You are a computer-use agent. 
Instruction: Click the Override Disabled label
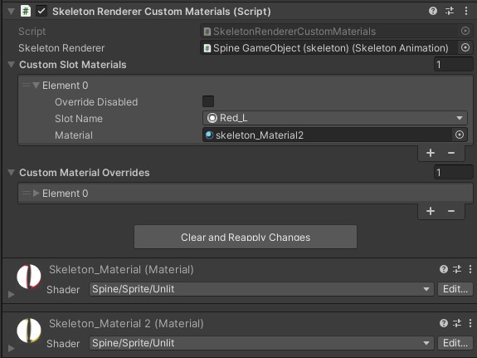96,102
